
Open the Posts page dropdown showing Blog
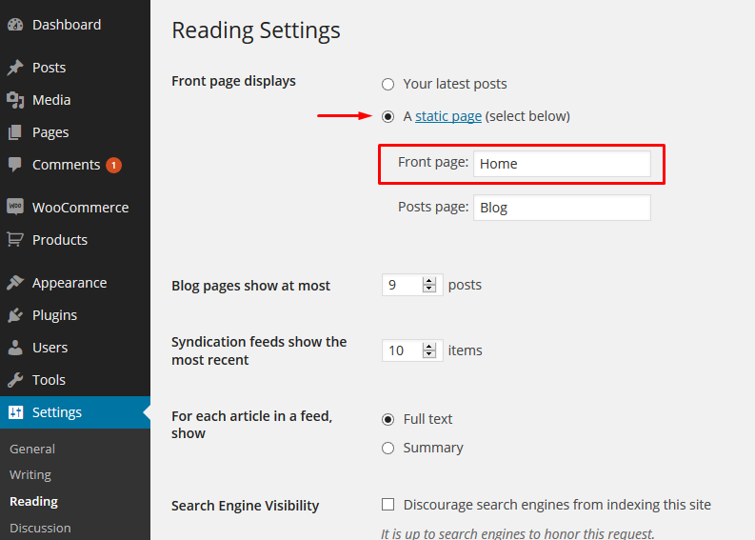click(x=562, y=208)
